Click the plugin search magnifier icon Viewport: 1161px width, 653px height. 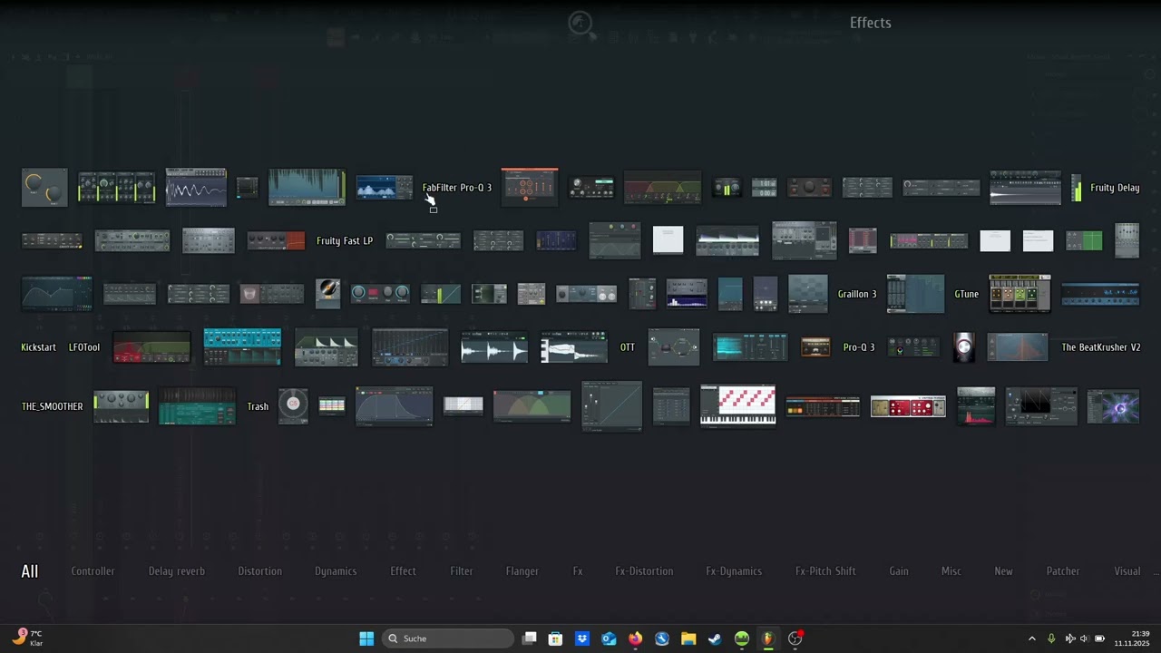581,24
